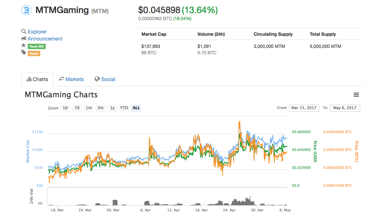Click the (13.64%) price change

[x=200, y=10]
